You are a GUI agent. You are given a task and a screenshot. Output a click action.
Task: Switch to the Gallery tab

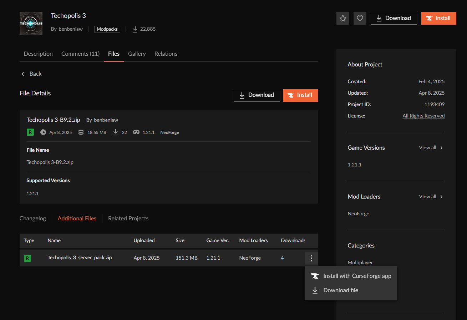tap(137, 54)
